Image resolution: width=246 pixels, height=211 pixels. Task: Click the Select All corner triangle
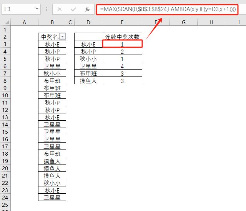[x=7, y=22]
